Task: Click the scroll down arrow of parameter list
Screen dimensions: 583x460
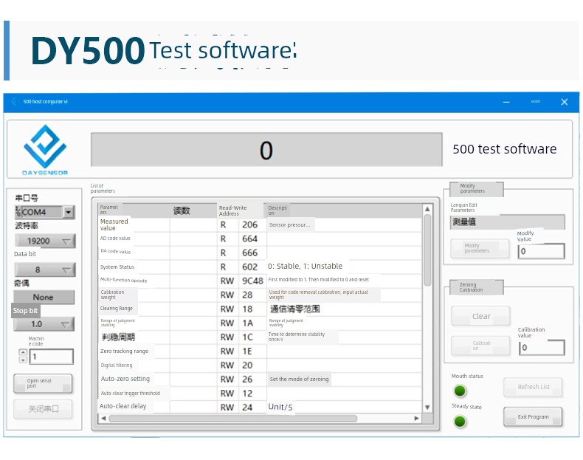Action: click(427, 408)
